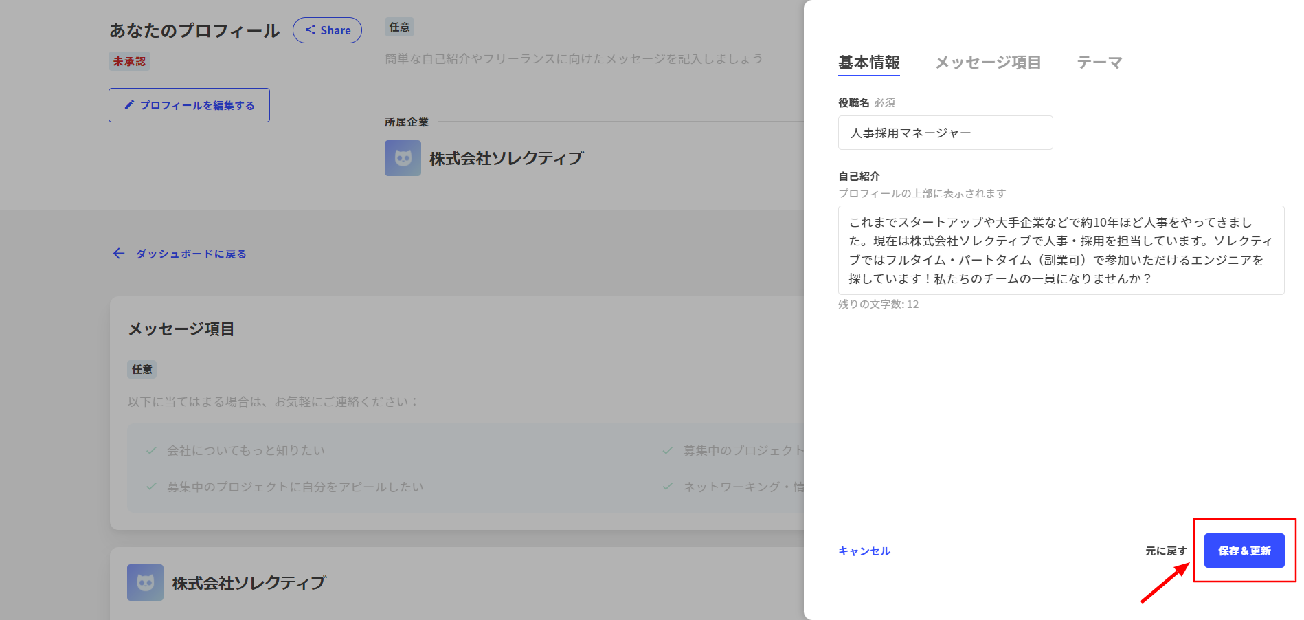Click 元に戻す button

pos(1166,551)
